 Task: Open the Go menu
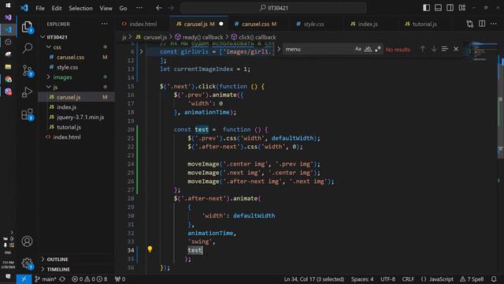point(123,8)
